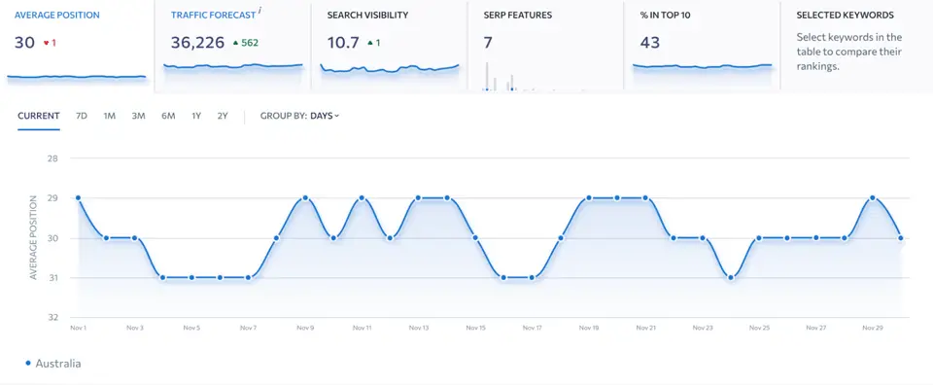Click the Traffic Forecast sparkline

point(233,65)
